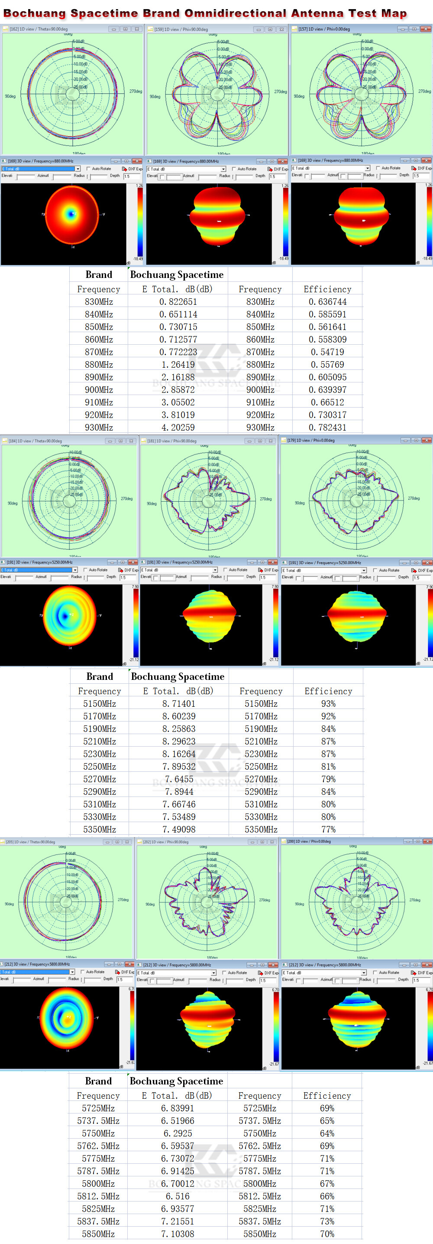The height and width of the screenshot is (1244, 433).
Task: Click the window icon of [179] 1D view Phi=0.00deg
Action: click(x=284, y=441)
